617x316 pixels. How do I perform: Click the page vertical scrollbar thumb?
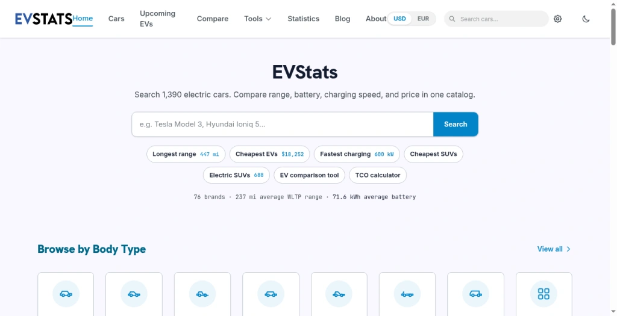(x=613, y=26)
